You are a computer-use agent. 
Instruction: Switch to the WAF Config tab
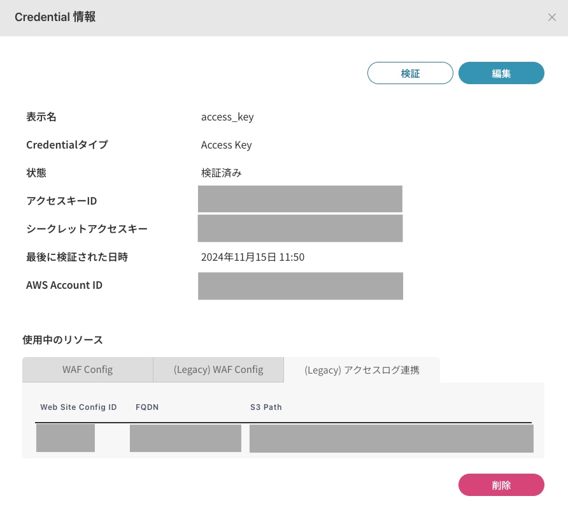pyautogui.click(x=87, y=370)
